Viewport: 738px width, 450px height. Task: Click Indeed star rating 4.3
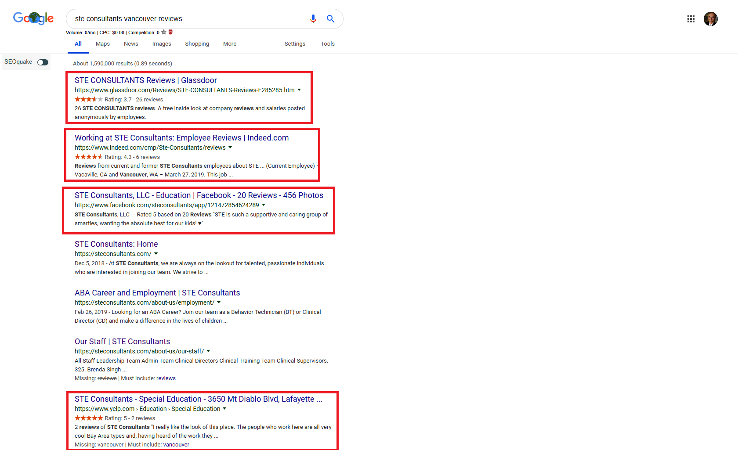(89, 157)
